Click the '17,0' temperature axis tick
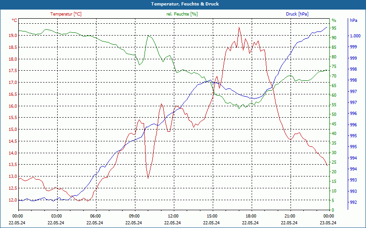The width and height of the screenshot is (366, 228). (13, 83)
